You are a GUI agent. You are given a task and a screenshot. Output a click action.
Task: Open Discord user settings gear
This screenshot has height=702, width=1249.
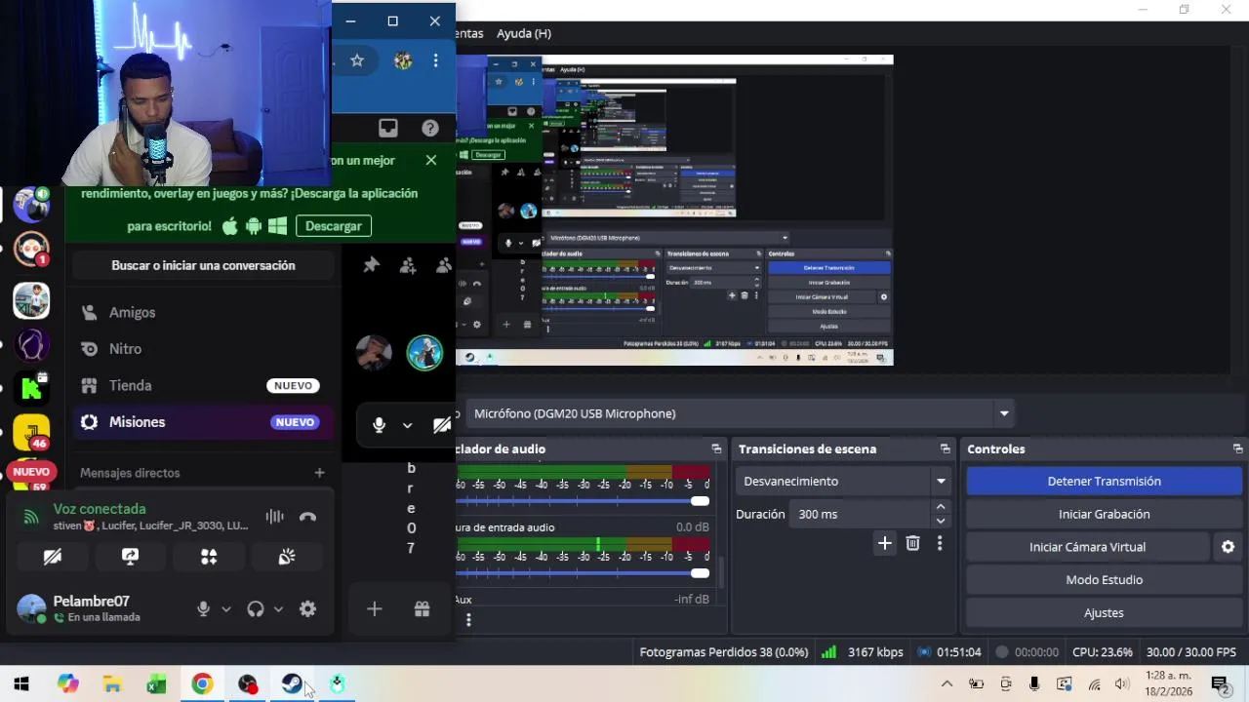point(307,608)
